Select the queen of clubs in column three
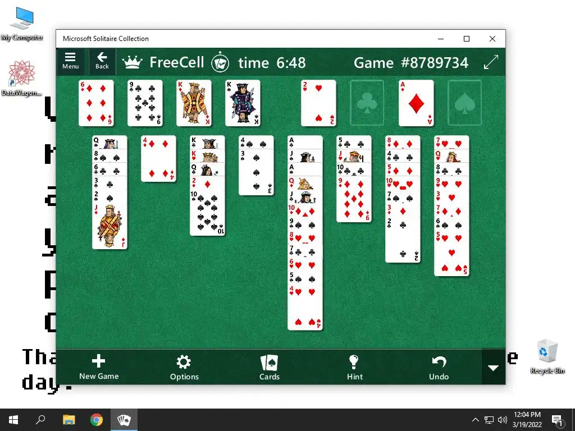Viewport: 575px width, 431px height. (x=208, y=169)
